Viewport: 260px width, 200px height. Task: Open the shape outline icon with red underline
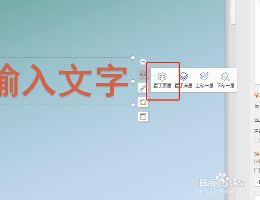[143, 116]
